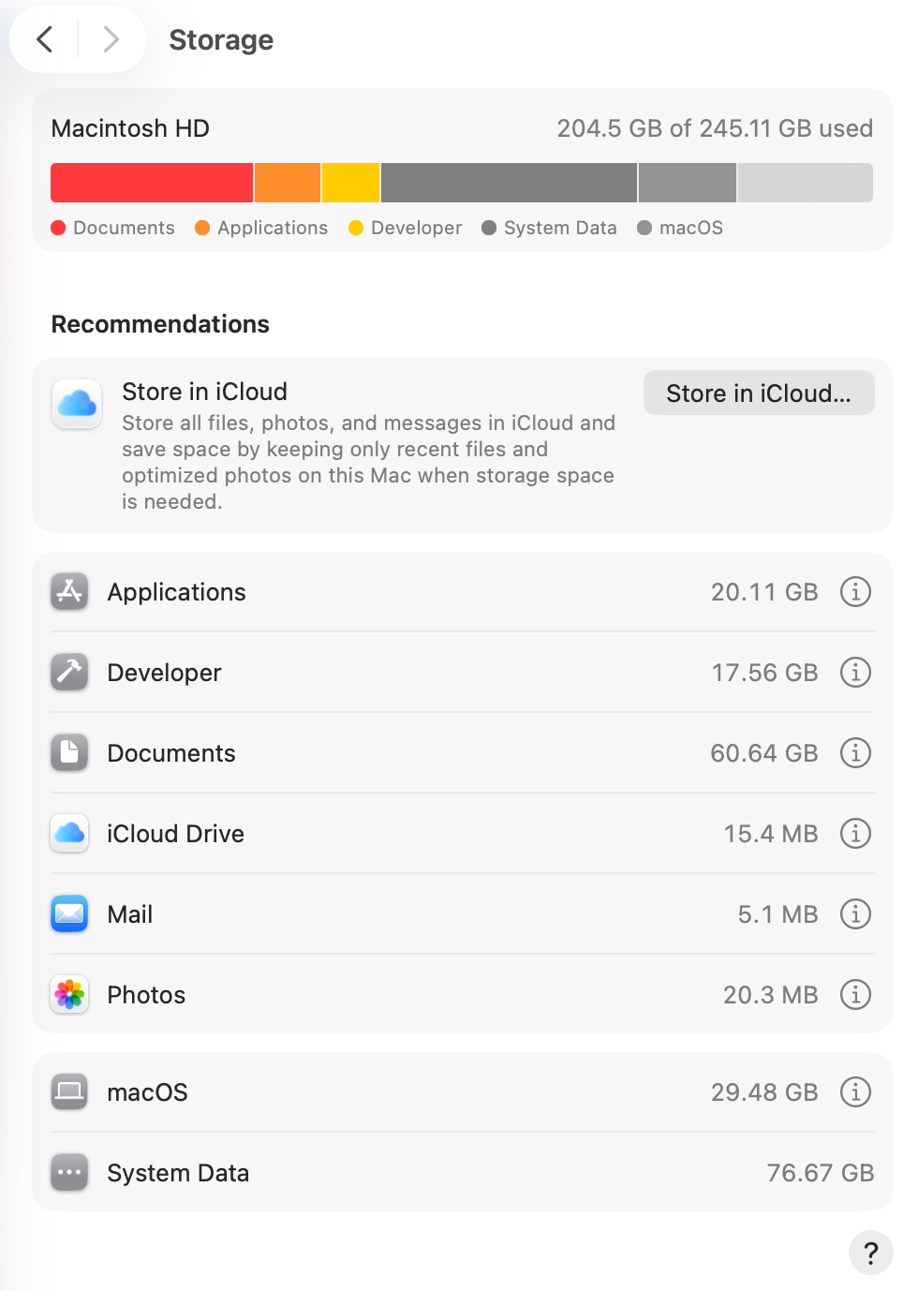Click macOS row info icon
Screen dimensions: 903x1291
[855, 1091]
